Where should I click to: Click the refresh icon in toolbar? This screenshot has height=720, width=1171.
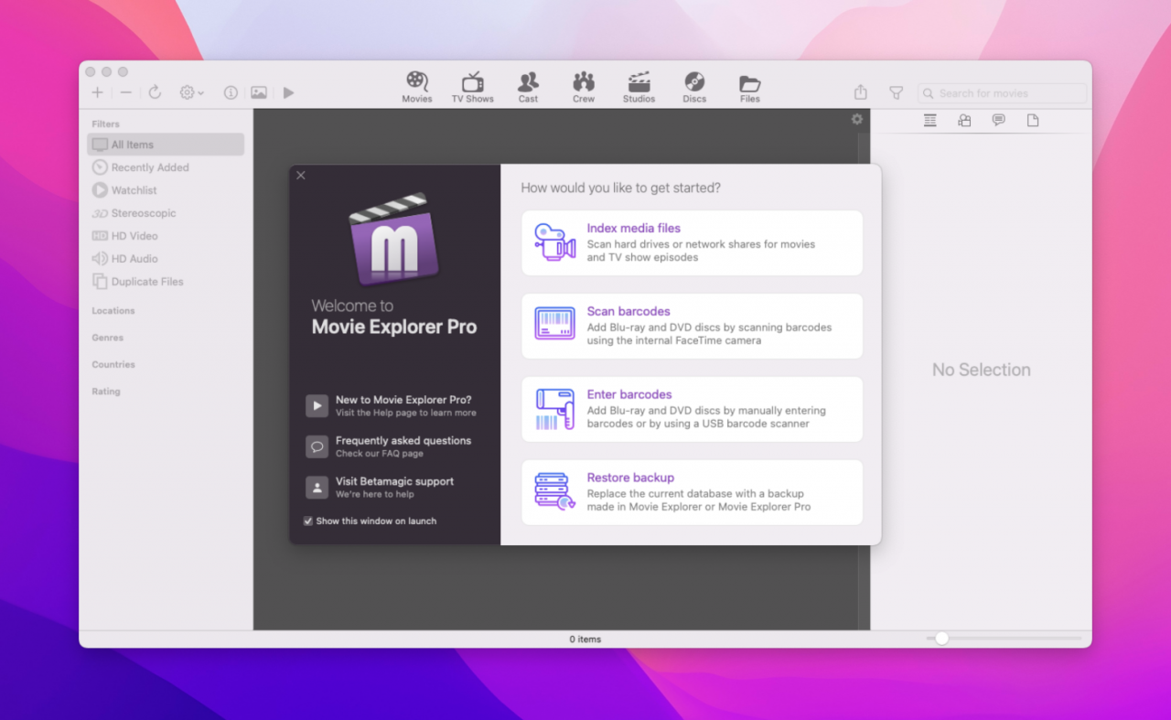155,92
